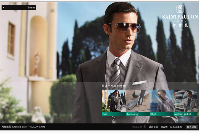
Task: Toggle the music off text
Action: (137, 127)
